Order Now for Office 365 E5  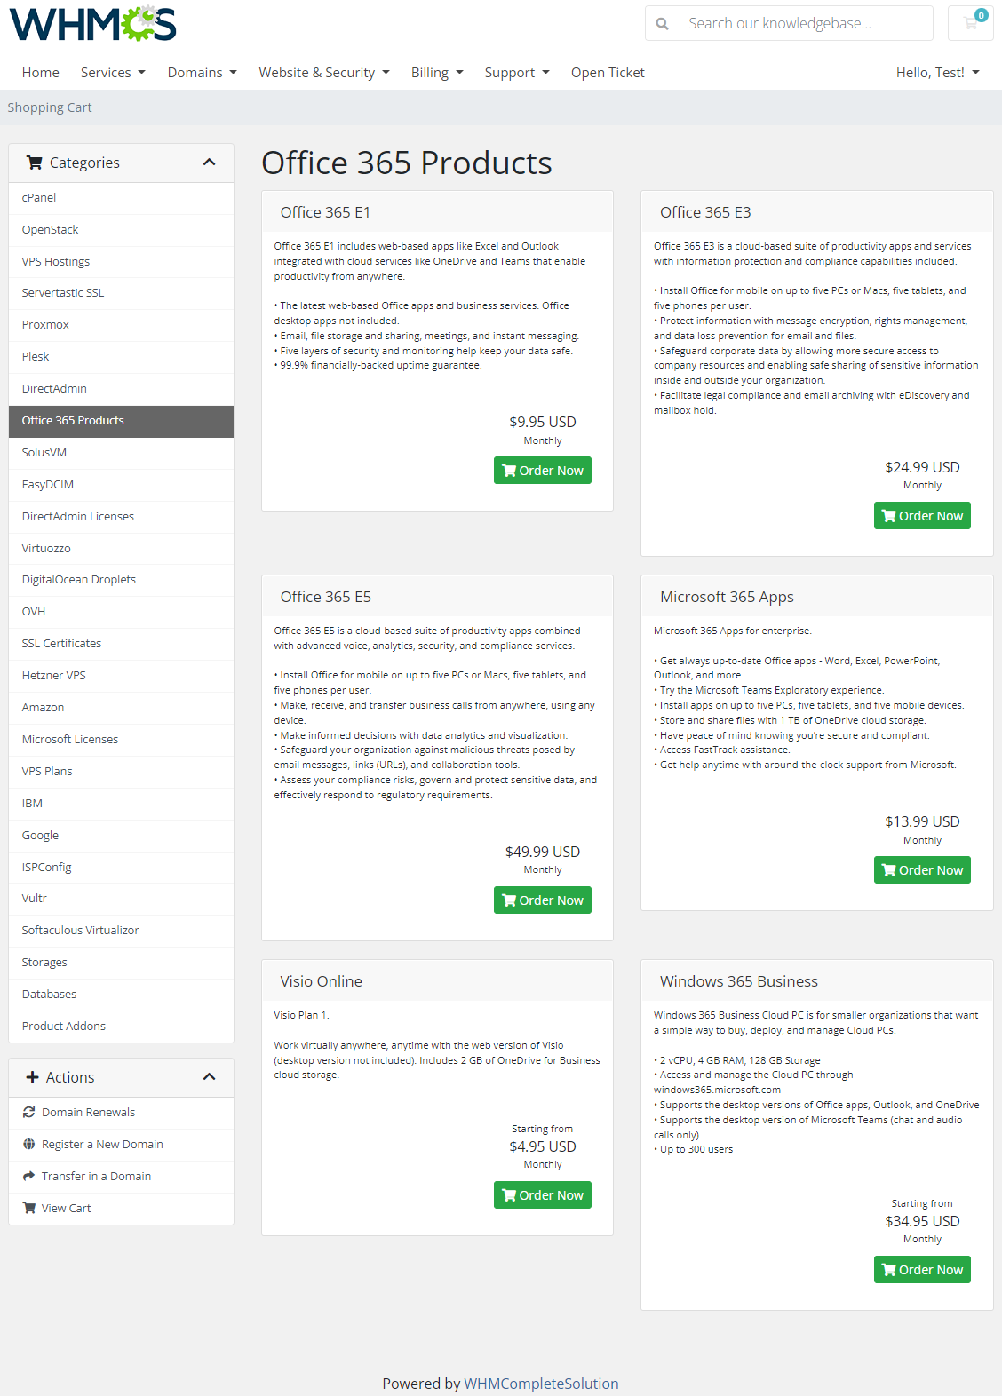click(x=543, y=900)
